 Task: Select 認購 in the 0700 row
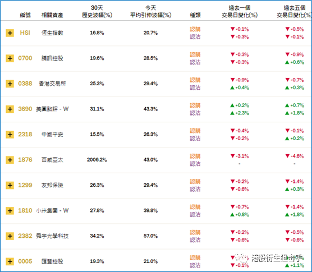195,54
